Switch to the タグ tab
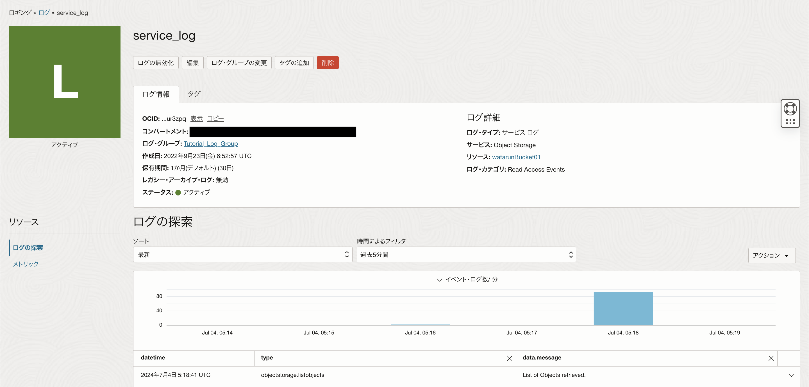 194,94
